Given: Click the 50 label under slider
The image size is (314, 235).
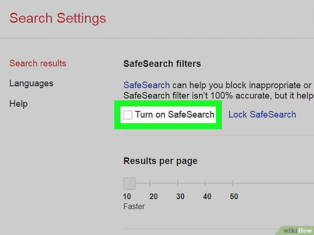Looking at the screenshot, I should pyautogui.click(x=234, y=196).
